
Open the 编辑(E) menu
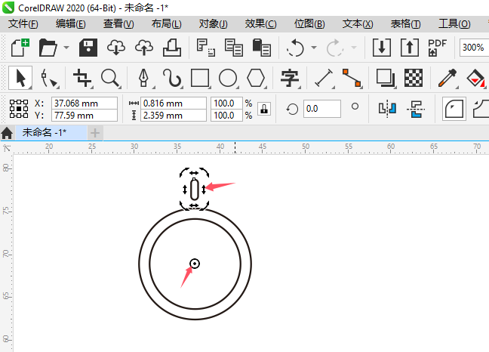pos(70,24)
